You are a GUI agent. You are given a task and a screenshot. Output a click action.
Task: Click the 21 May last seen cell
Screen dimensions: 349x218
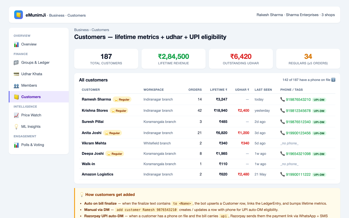click(260, 174)
